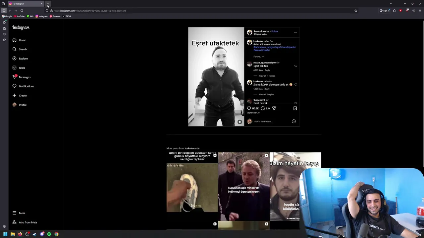
Task: Open a new browser tab
Action: tap(48, 4)
